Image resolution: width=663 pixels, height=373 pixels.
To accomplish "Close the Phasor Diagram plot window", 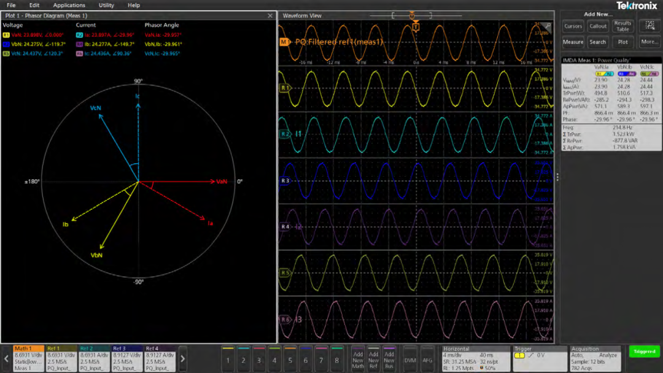I will click(x=271, y=16).
